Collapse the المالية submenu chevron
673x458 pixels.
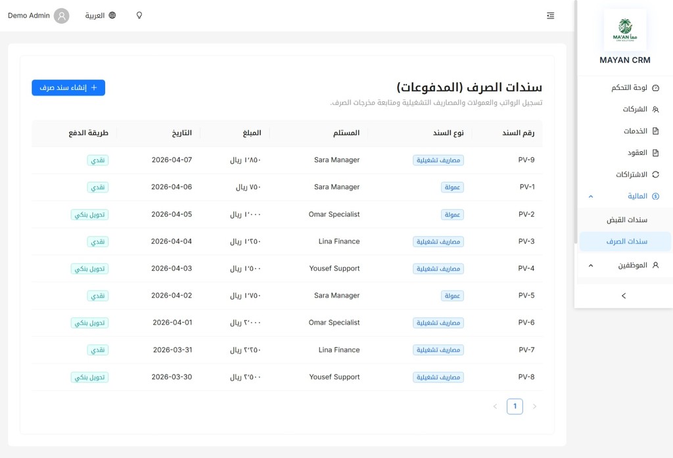click(591, 196)
